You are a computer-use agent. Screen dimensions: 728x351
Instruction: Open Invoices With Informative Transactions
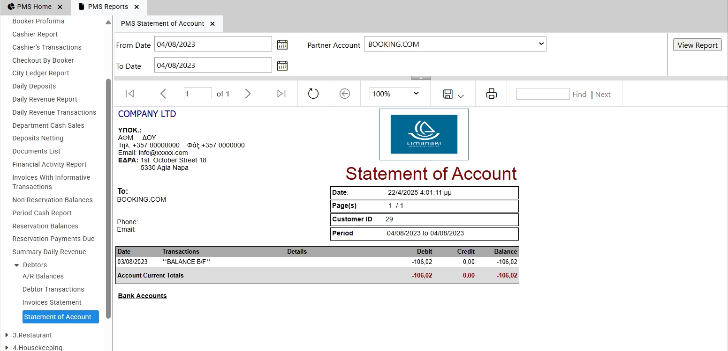click(x=51, y=182)
